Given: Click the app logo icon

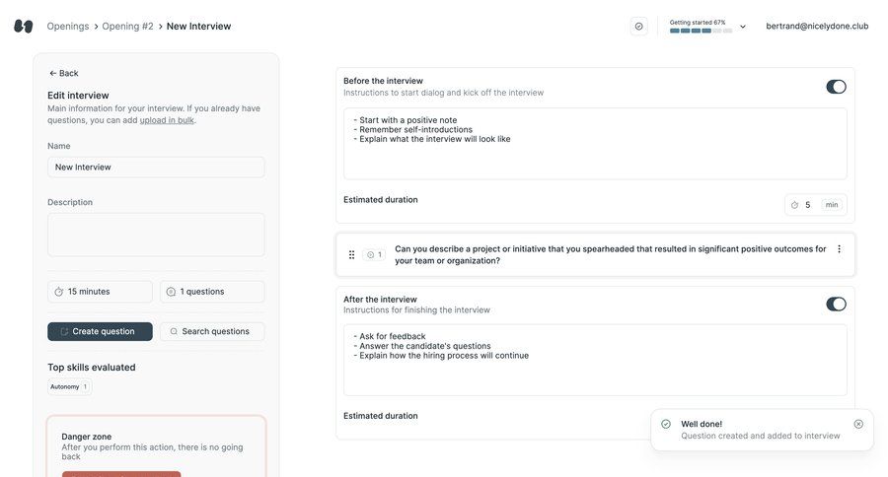Looking at the screenshot, I should (24, 26).
